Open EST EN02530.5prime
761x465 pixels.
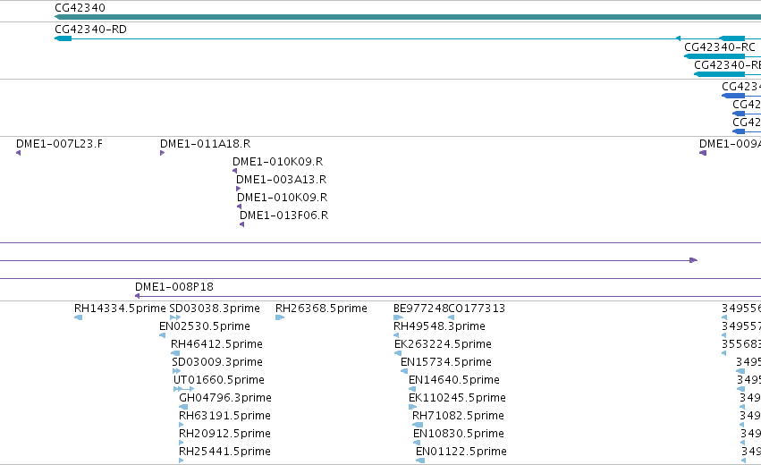(205, 326)
